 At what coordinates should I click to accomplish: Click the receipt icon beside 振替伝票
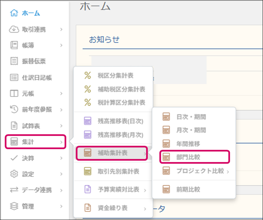coord(14,61)
